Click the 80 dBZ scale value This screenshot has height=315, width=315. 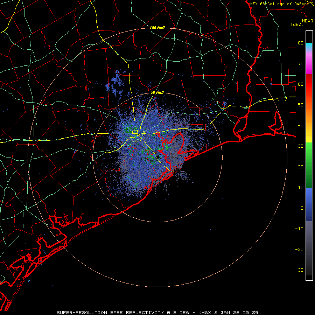click(x=301, y=43)
